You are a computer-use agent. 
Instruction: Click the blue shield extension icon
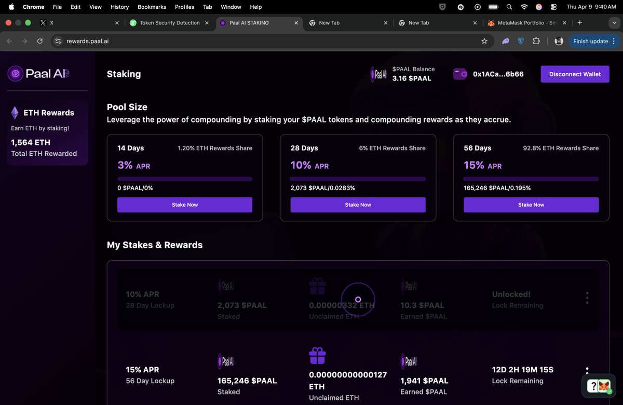point(521,41)
